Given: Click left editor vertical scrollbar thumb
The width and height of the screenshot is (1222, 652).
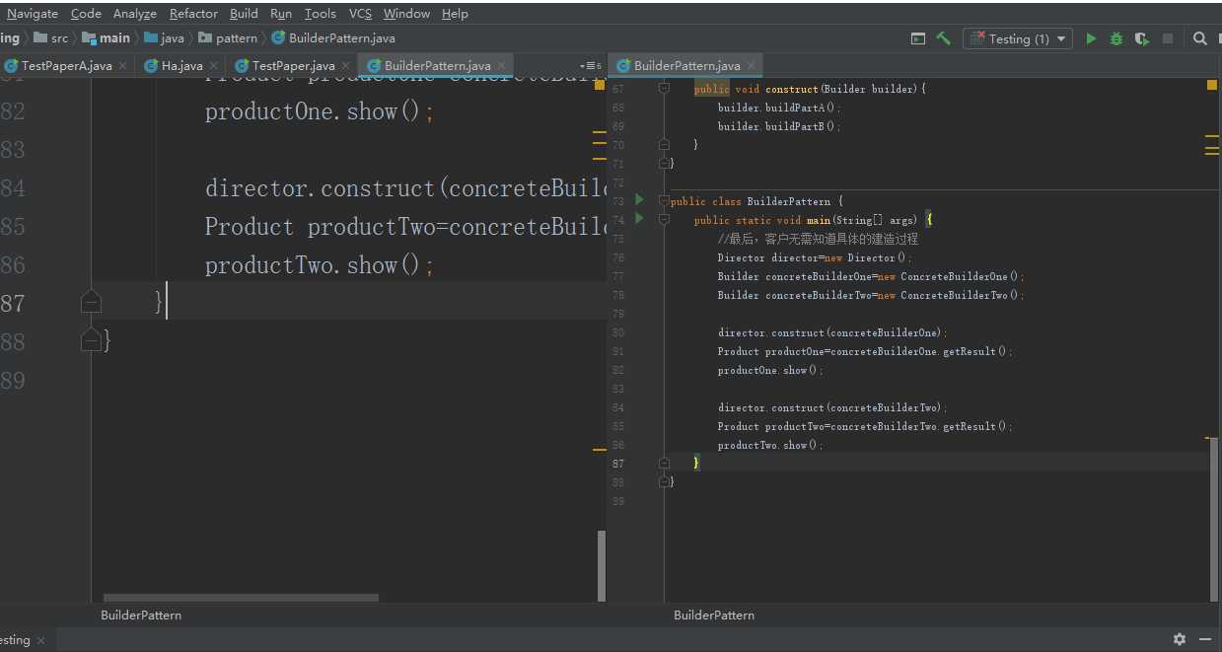Looking at the screenshot, I should click(602, 566).
